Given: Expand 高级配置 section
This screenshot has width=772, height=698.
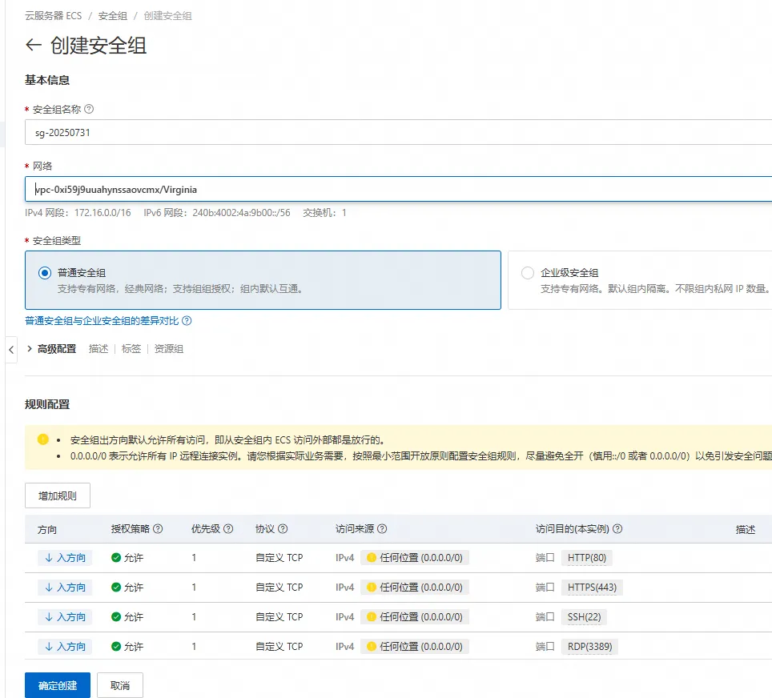Looking at the screenshot, I should [x=52, y=349].
